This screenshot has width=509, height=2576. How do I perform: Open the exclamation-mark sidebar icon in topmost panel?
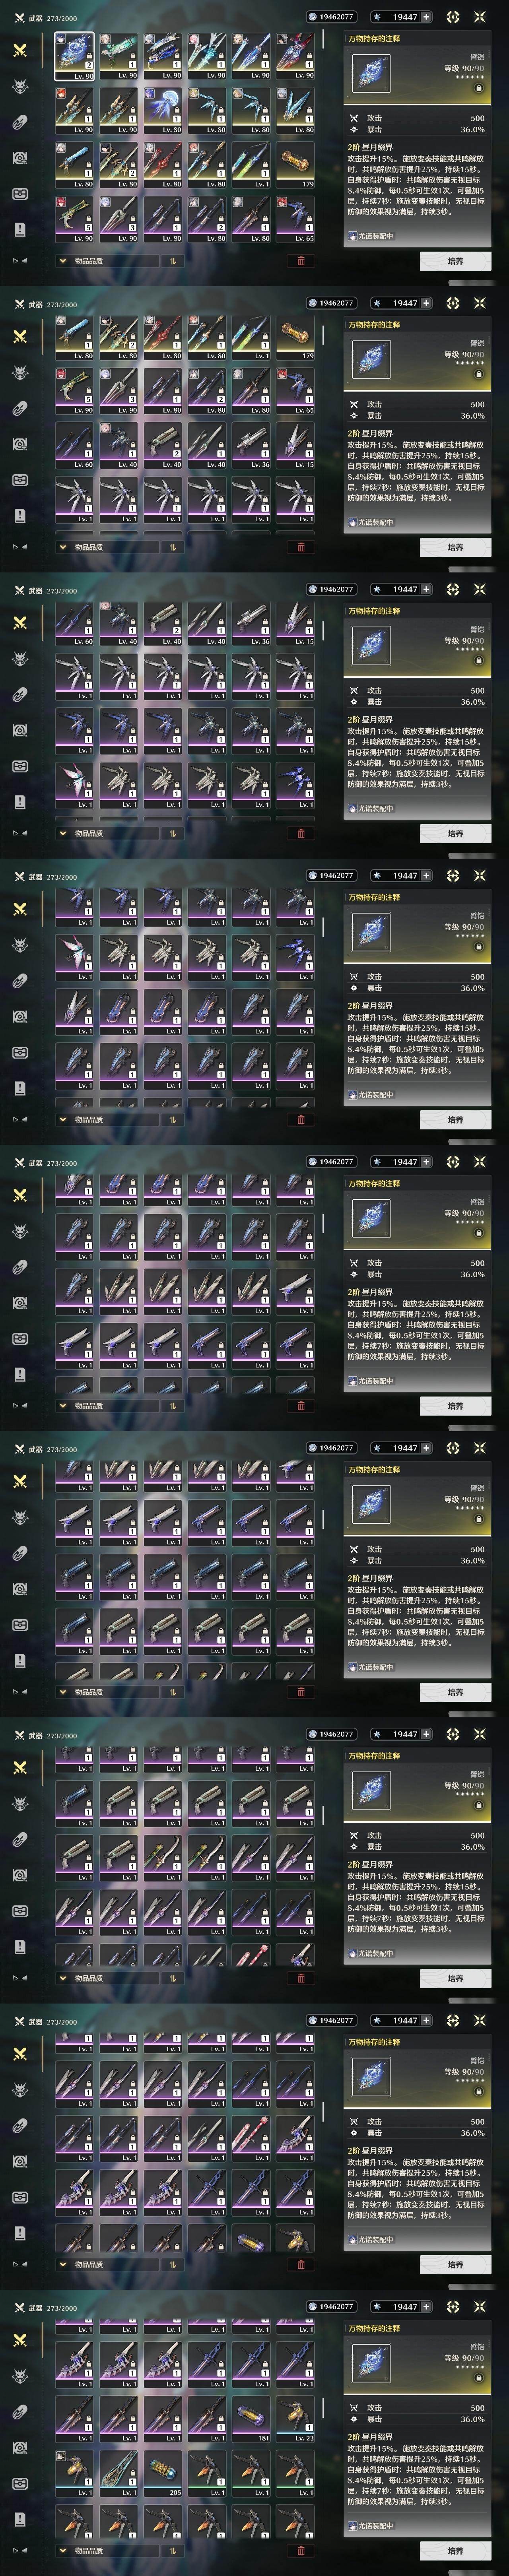pos(19,230)
